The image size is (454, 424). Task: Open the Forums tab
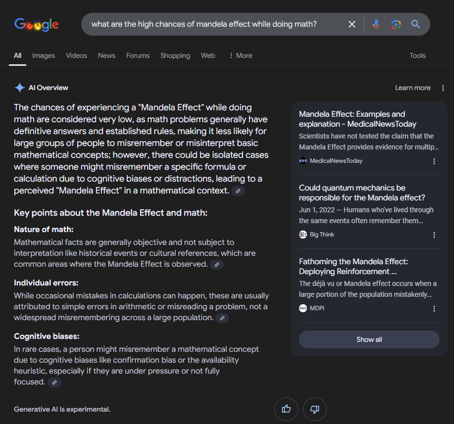pyautogui.click(x=138, y=55)
